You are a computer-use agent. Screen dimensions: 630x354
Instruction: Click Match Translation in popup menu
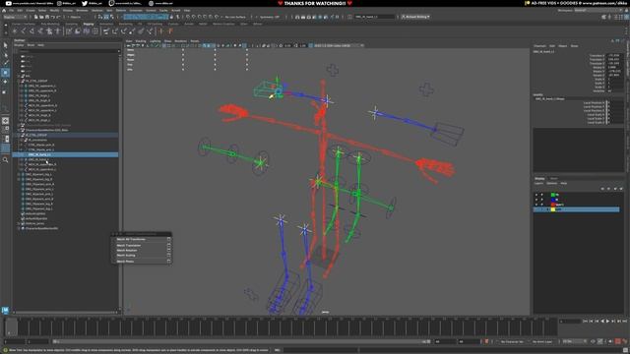(x=129, y=245)
